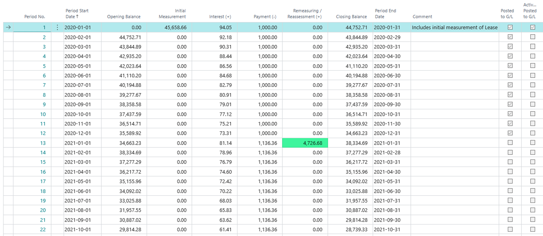Click the row selector arrow for period 1
Viewport: 543px width, 236px height.
(8, 28)
